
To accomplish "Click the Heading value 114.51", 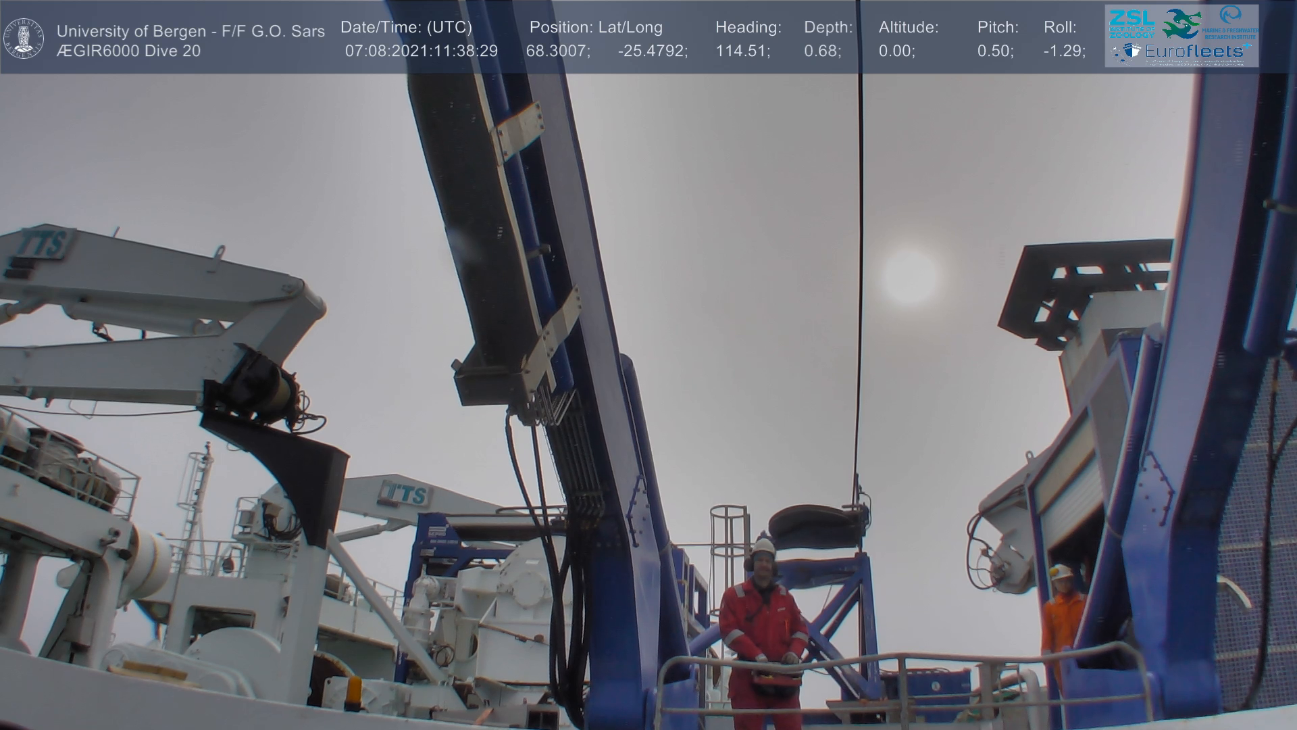I will tap(742, 51).
